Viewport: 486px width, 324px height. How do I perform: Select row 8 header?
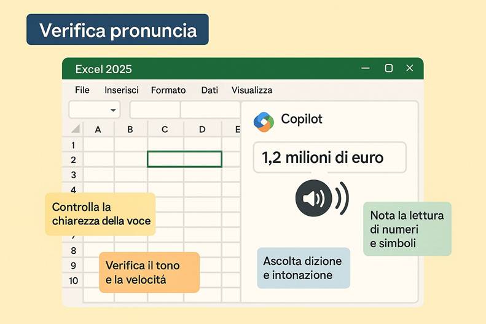click(x=73, y=250)
